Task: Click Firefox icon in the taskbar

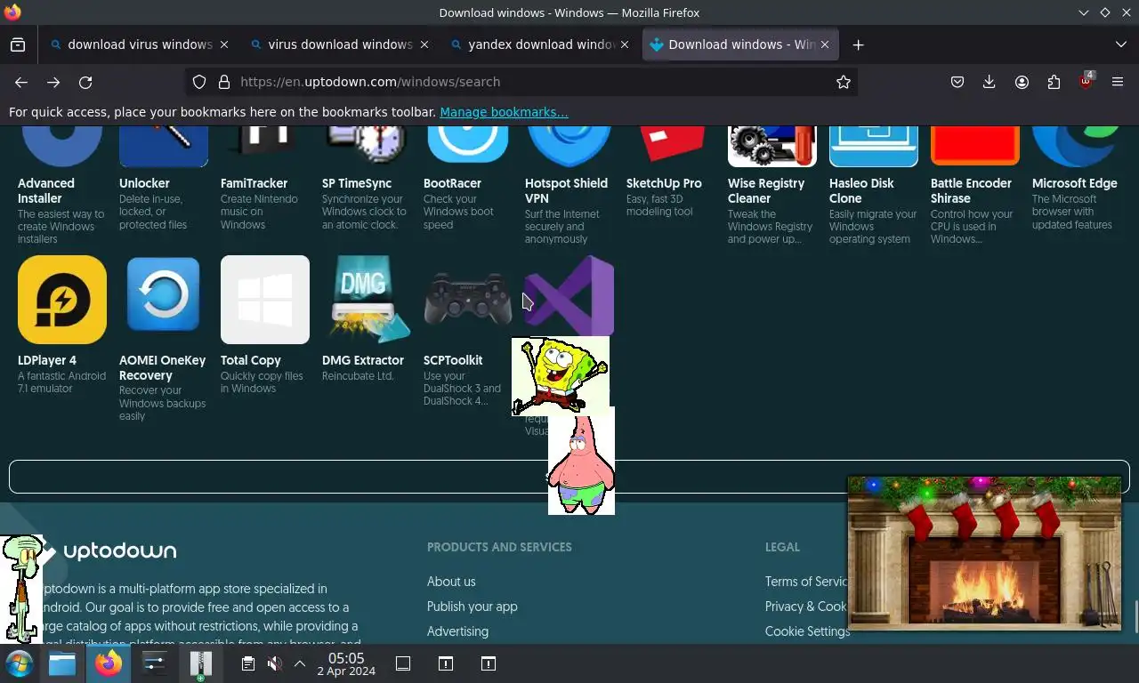Action: click(x=109, y=663)
